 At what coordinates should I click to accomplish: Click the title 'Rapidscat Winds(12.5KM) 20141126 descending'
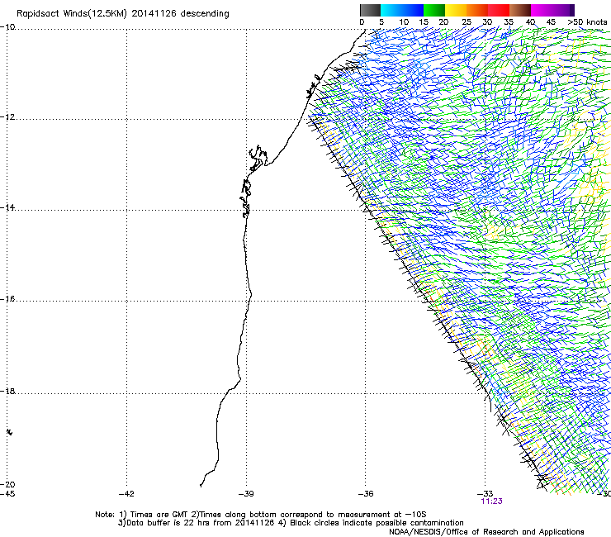[x=123, y=14]
